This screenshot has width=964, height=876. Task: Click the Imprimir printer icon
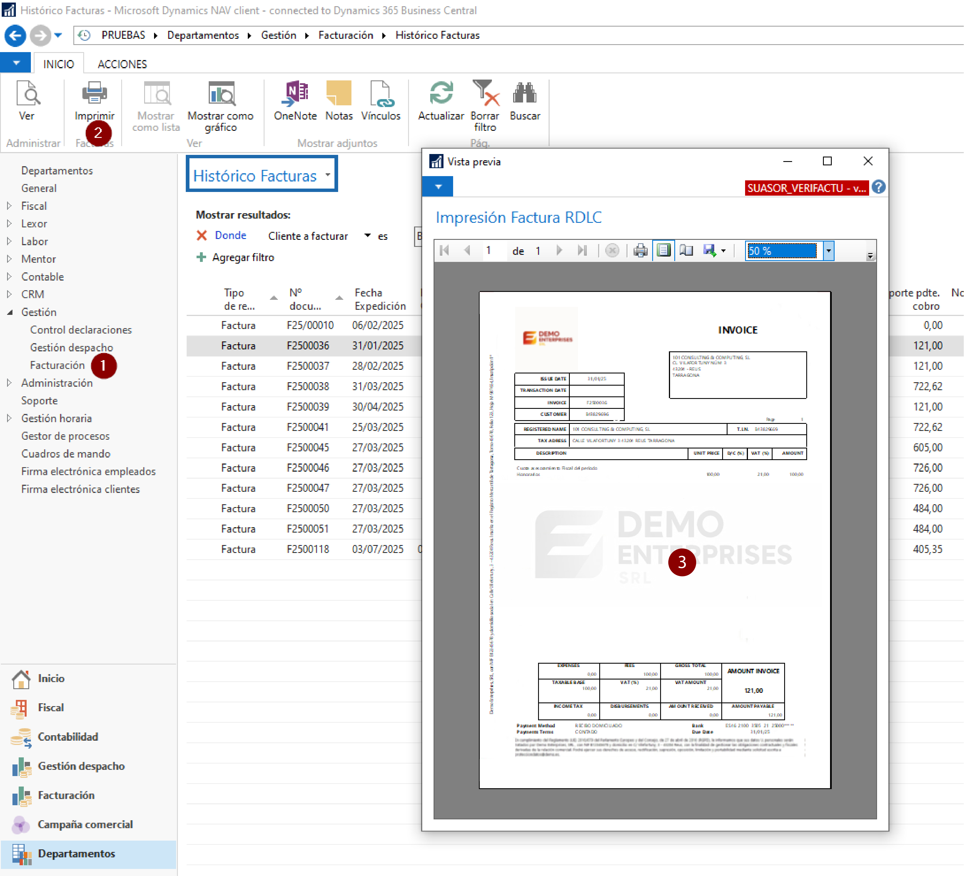tap(94, 93)
